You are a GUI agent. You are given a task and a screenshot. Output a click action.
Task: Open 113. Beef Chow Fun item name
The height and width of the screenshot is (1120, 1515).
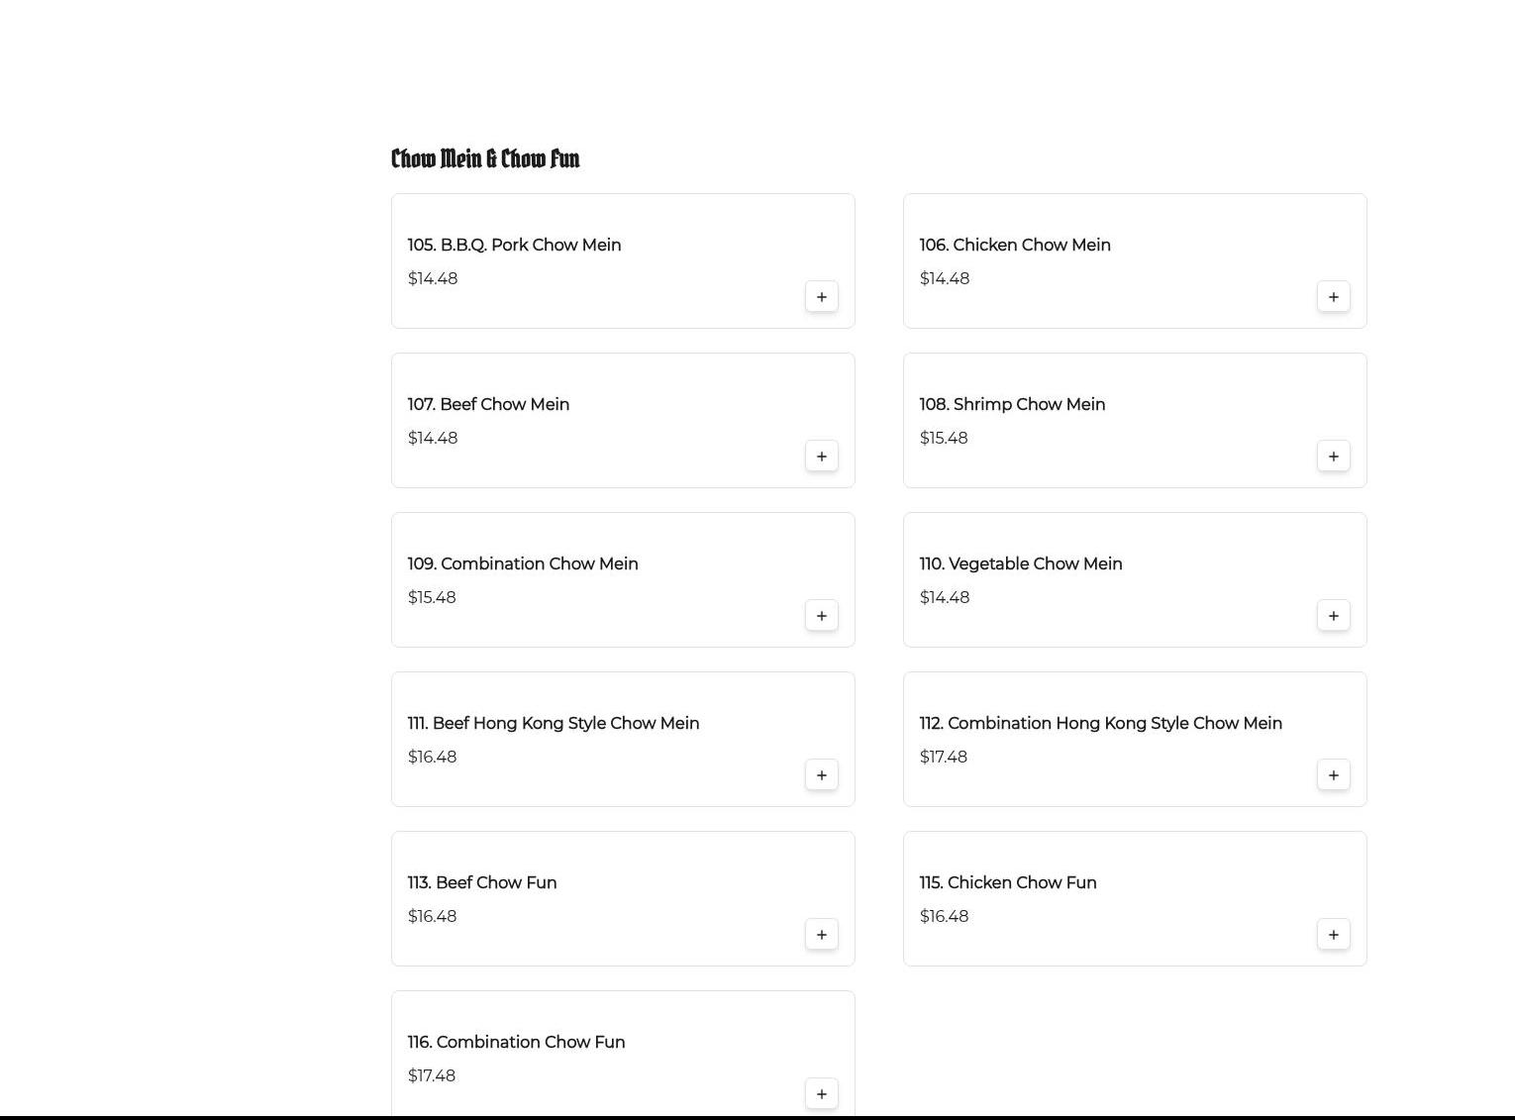point(482,882)
